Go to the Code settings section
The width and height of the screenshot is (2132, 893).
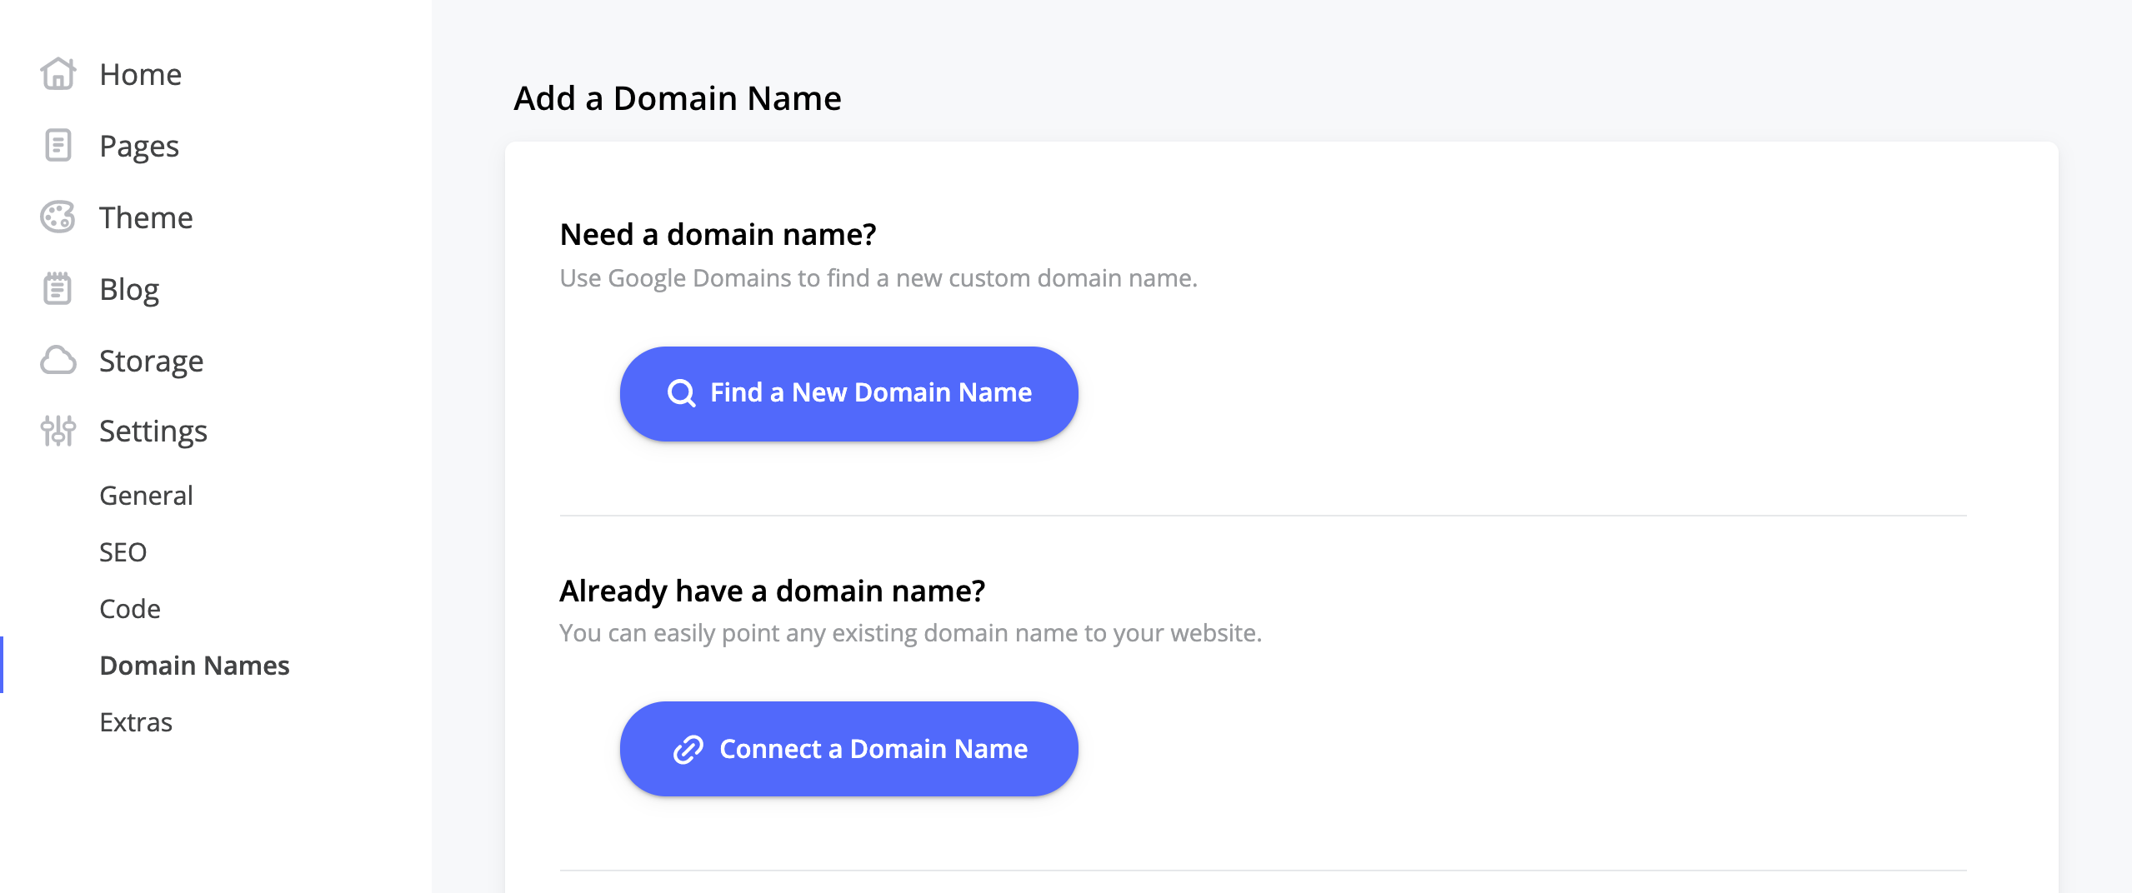pyautogui.click(x=129, y=609)
